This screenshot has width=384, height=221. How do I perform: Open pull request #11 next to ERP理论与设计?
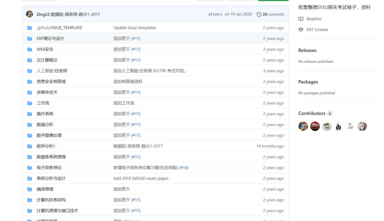(x=136, y=38)
